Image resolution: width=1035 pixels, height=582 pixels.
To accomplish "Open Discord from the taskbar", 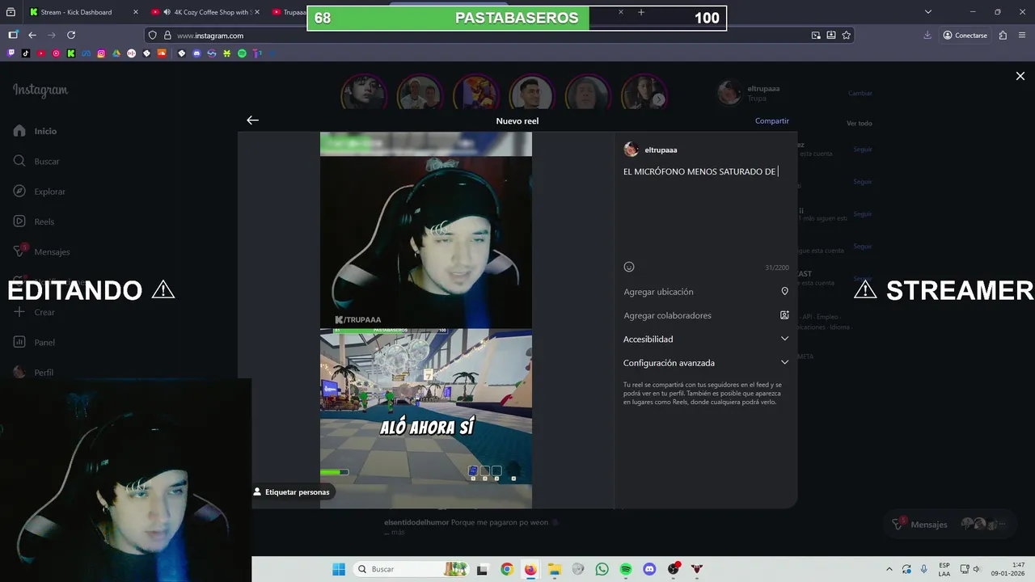I will pyautogui.click(x=649, y=569).
